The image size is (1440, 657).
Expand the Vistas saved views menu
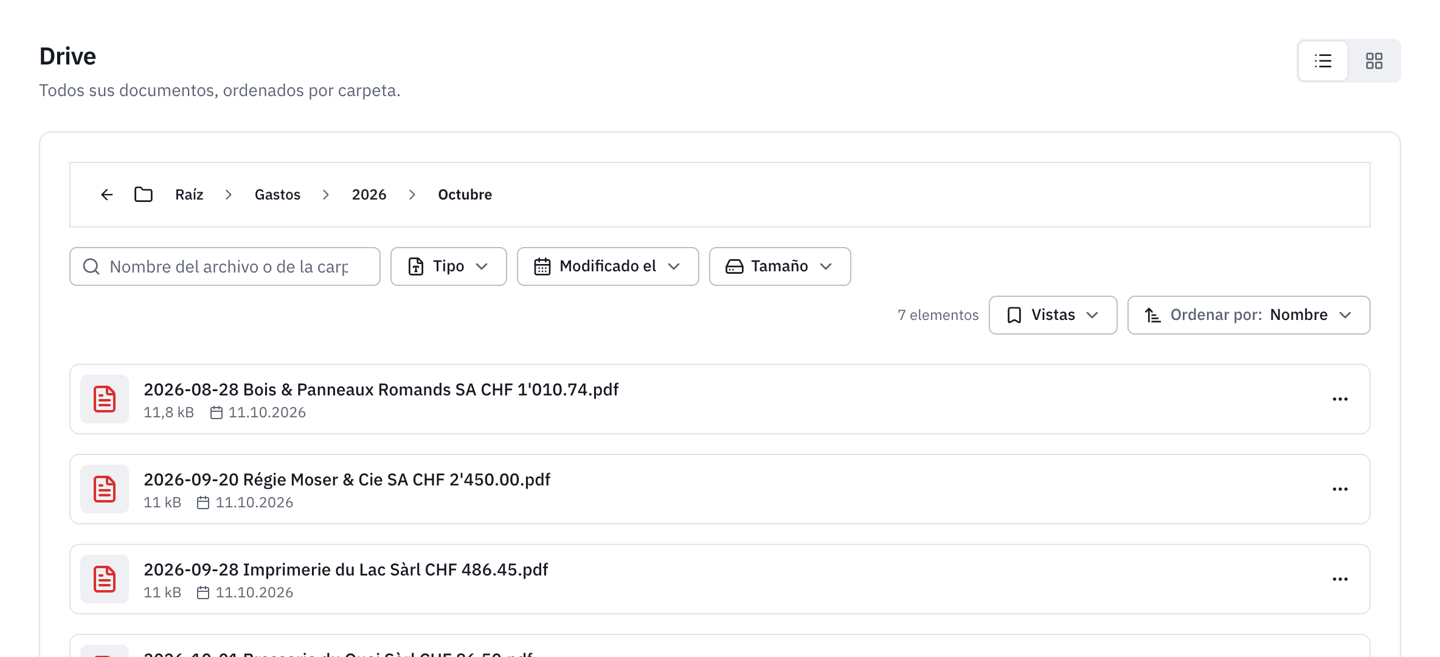[x=1053, y=315]
